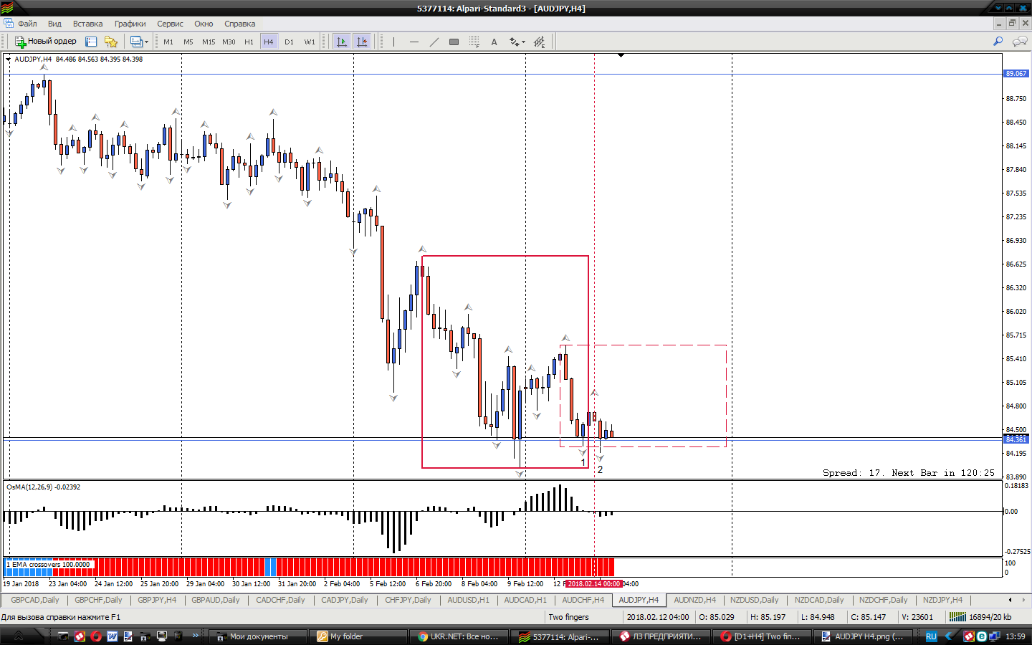Switch to AUDNZD,H4 chart tab
The height and width of the screenshot is (645, 1032).
click(x=694, y=600)
